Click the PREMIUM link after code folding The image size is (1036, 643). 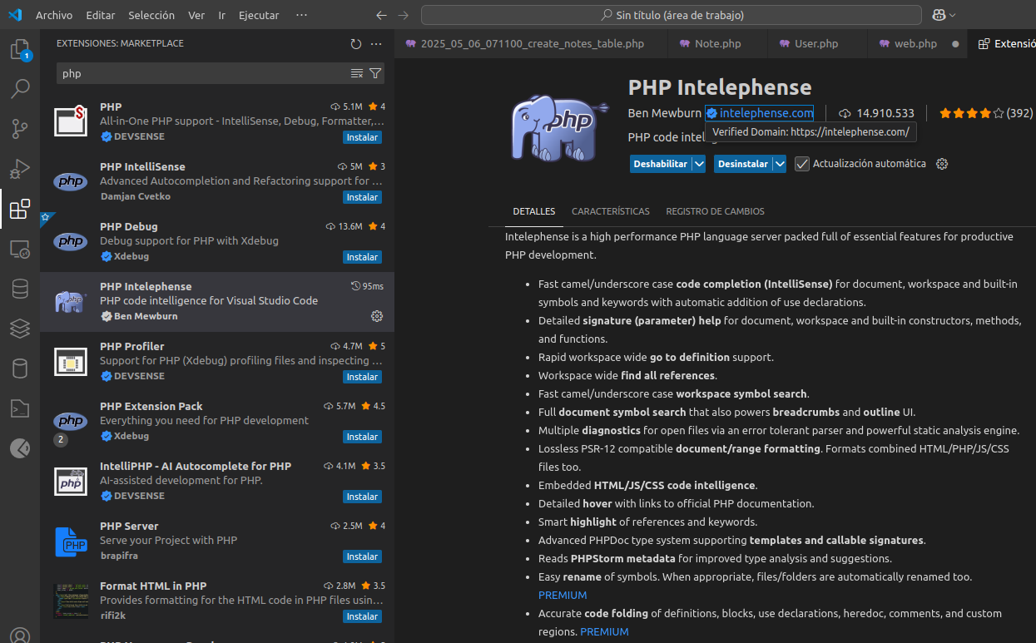(605, 631)
